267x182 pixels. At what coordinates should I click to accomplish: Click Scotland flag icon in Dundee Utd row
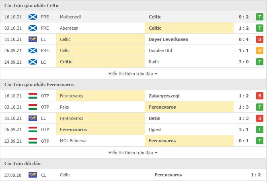33,51
